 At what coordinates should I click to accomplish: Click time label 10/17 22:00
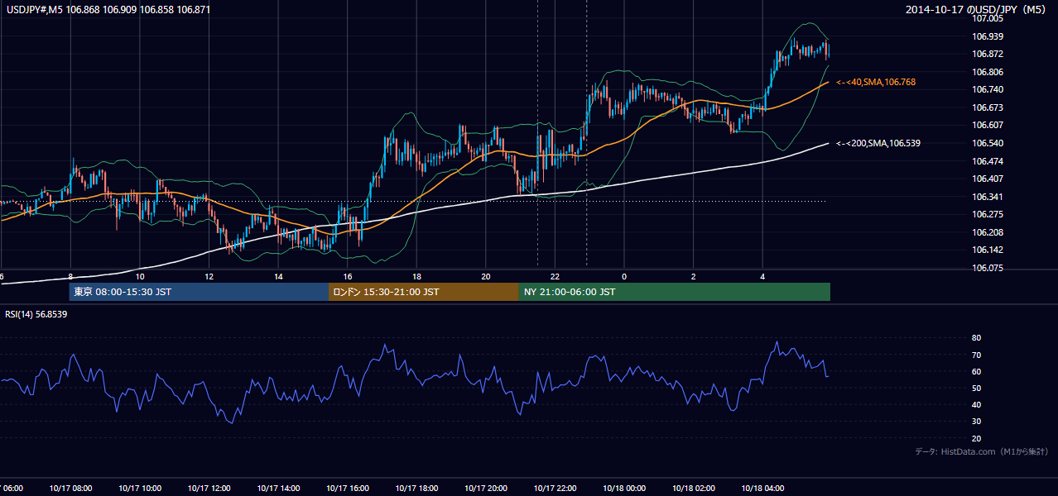555,489
